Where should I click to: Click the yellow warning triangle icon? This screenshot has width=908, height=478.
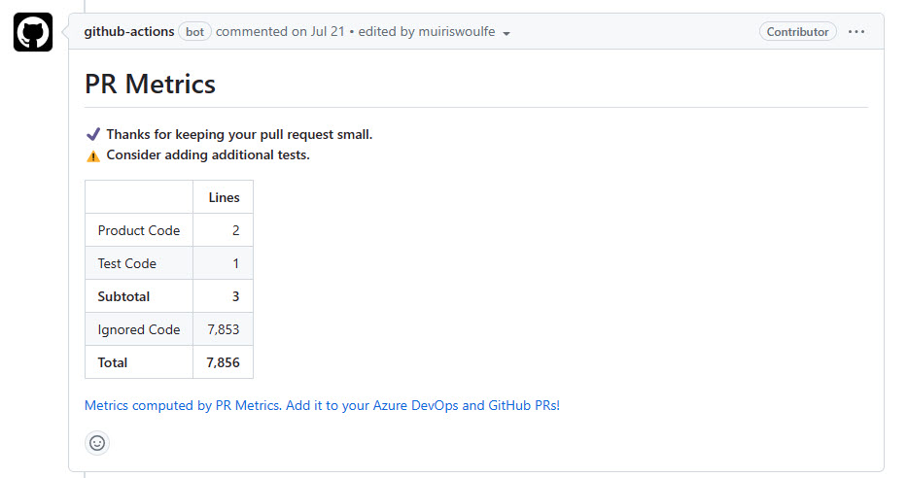(93, 155)
